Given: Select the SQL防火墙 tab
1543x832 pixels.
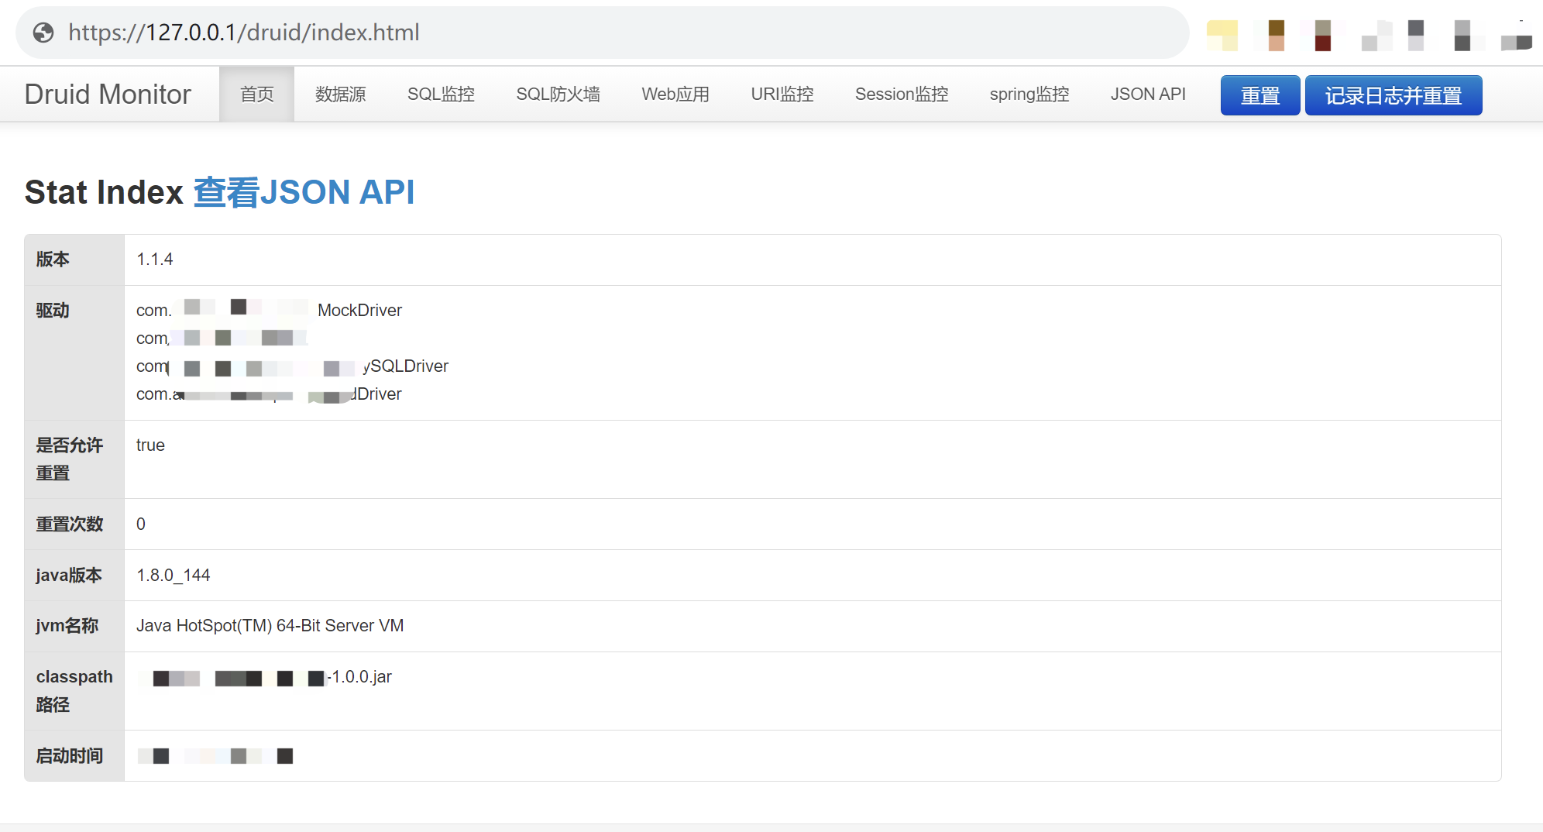Looking at the screenshot, I should pos(558,95).
